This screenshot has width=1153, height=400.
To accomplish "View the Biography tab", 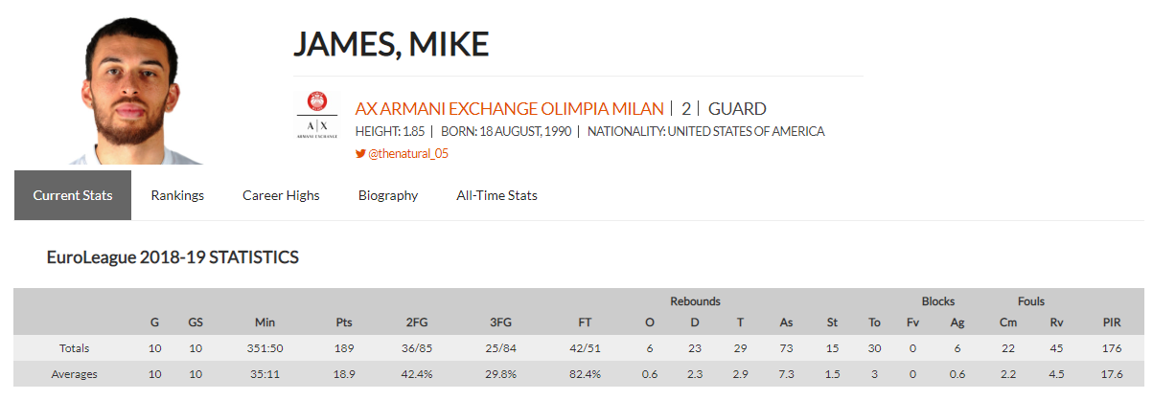I will tap(388, 195).
